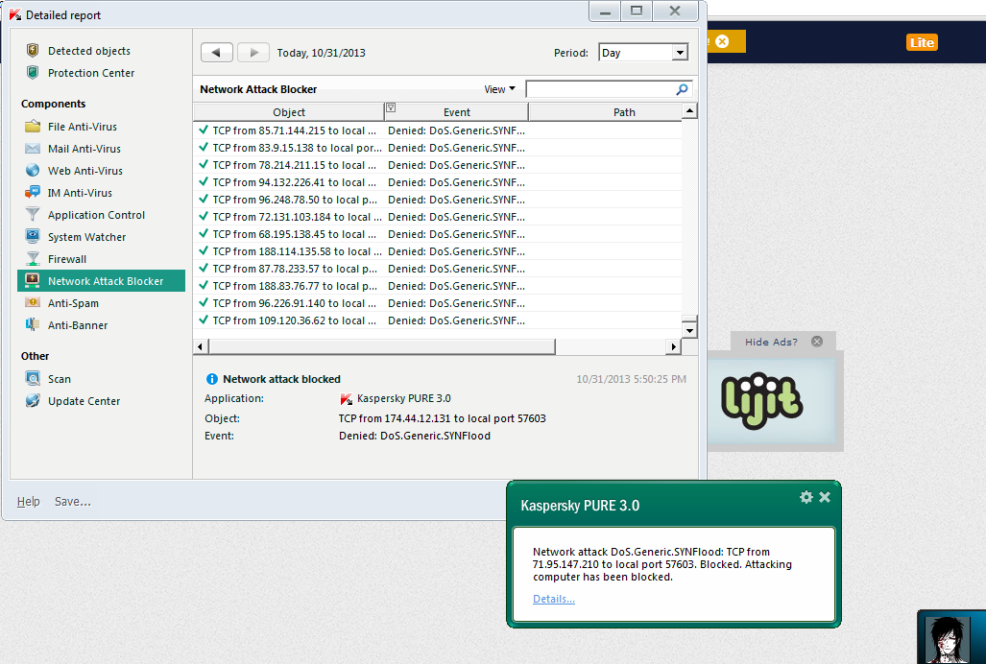Click the vertical scrollbar down arrow

click(x=690, y=330)
